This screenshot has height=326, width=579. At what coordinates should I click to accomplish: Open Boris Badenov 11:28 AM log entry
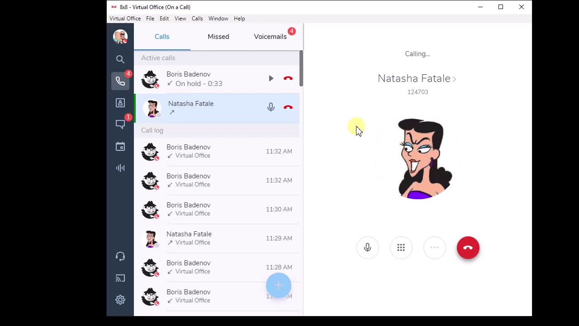[x=217, y=267]
